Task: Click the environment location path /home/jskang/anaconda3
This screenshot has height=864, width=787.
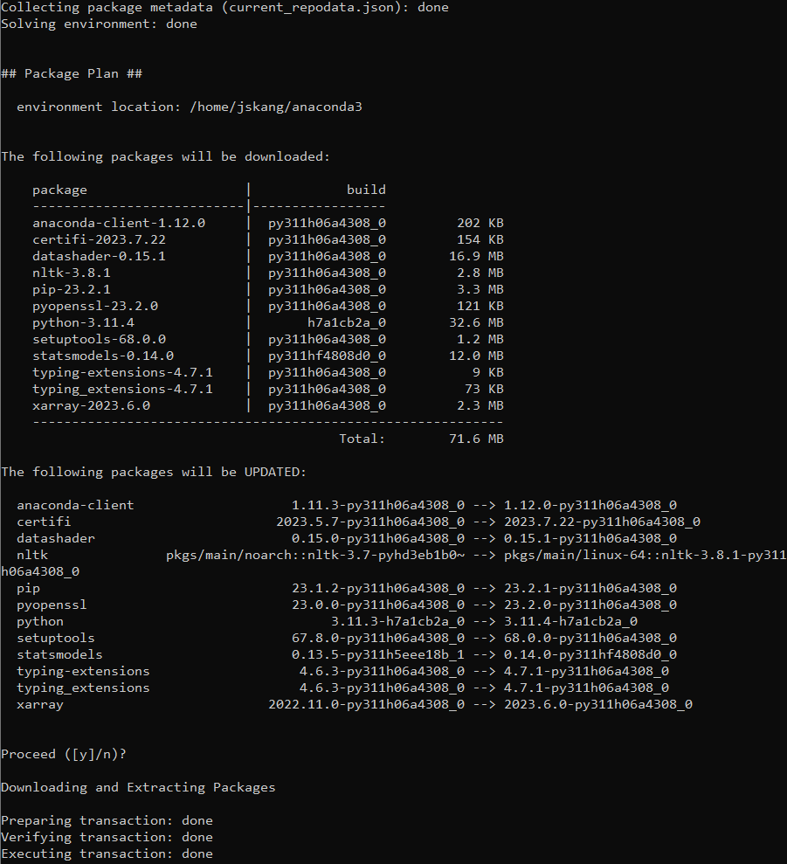Action: coord(276,107)
